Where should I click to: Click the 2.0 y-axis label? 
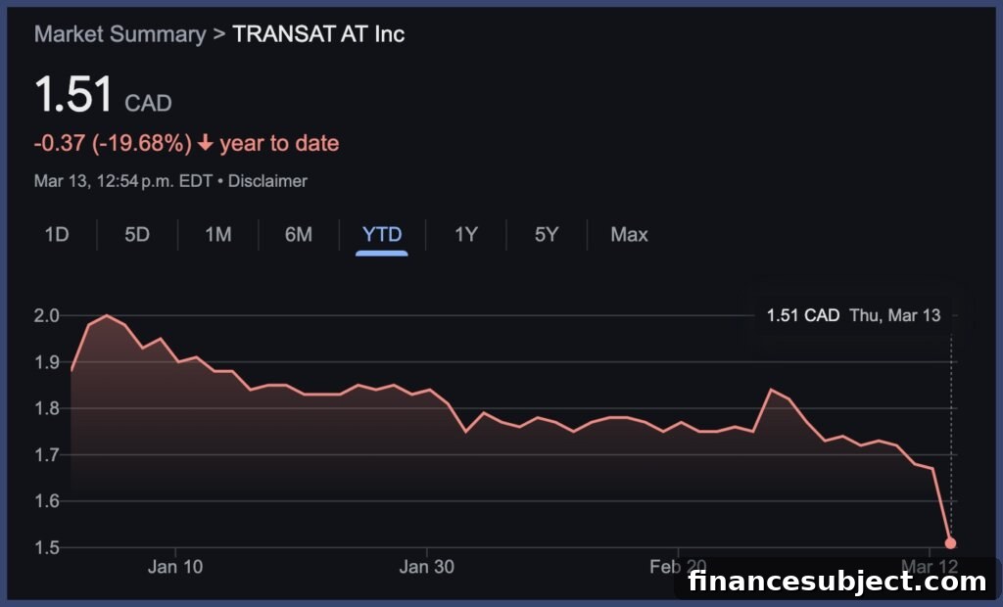(x=46, y=315)
